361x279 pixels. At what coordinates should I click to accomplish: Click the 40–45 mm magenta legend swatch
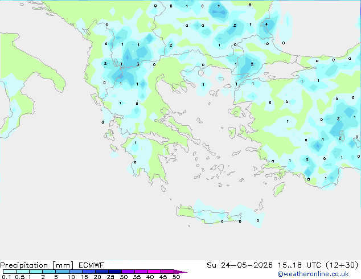coord(154,272)
